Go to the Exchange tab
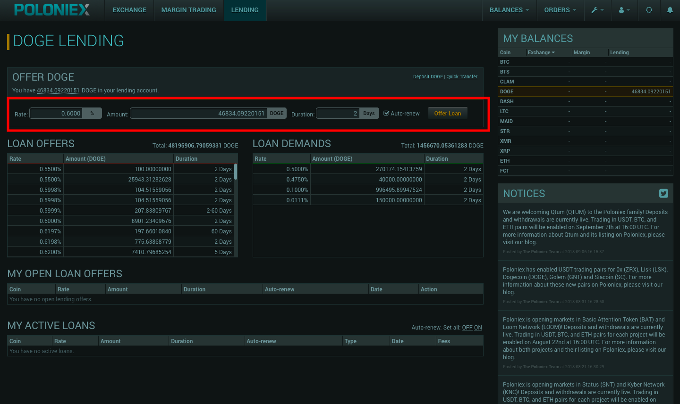Image resolution: width=680 pixels, height=404 pixels. click(129, 10)
